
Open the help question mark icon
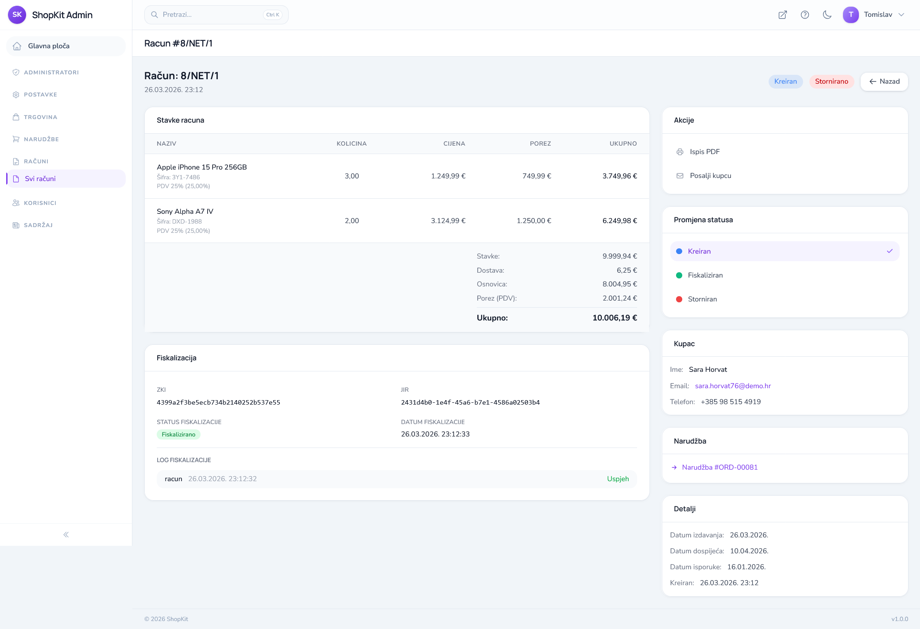tap(805, 15)
